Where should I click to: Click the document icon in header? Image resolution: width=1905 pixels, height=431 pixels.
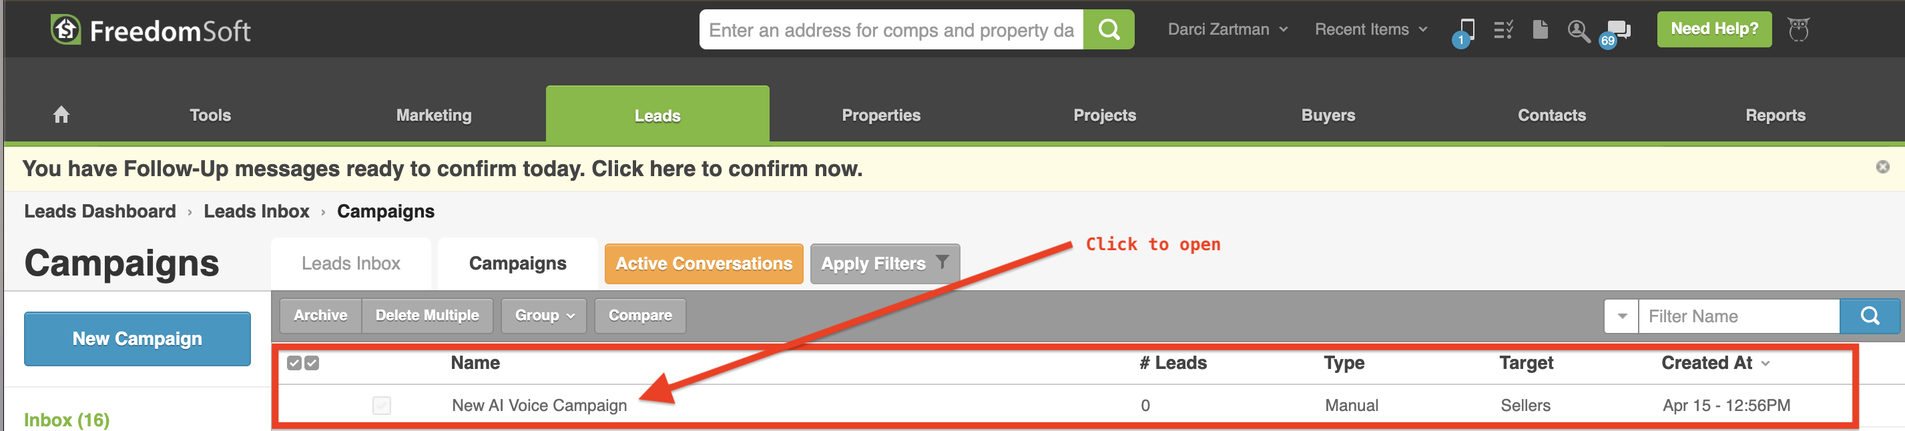pos(1540,30)
